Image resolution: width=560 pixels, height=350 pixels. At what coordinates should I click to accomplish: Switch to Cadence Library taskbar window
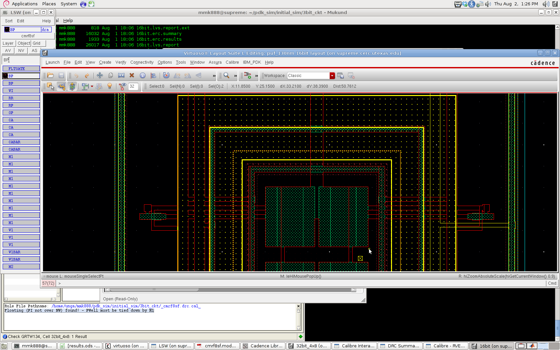(263, 346)
